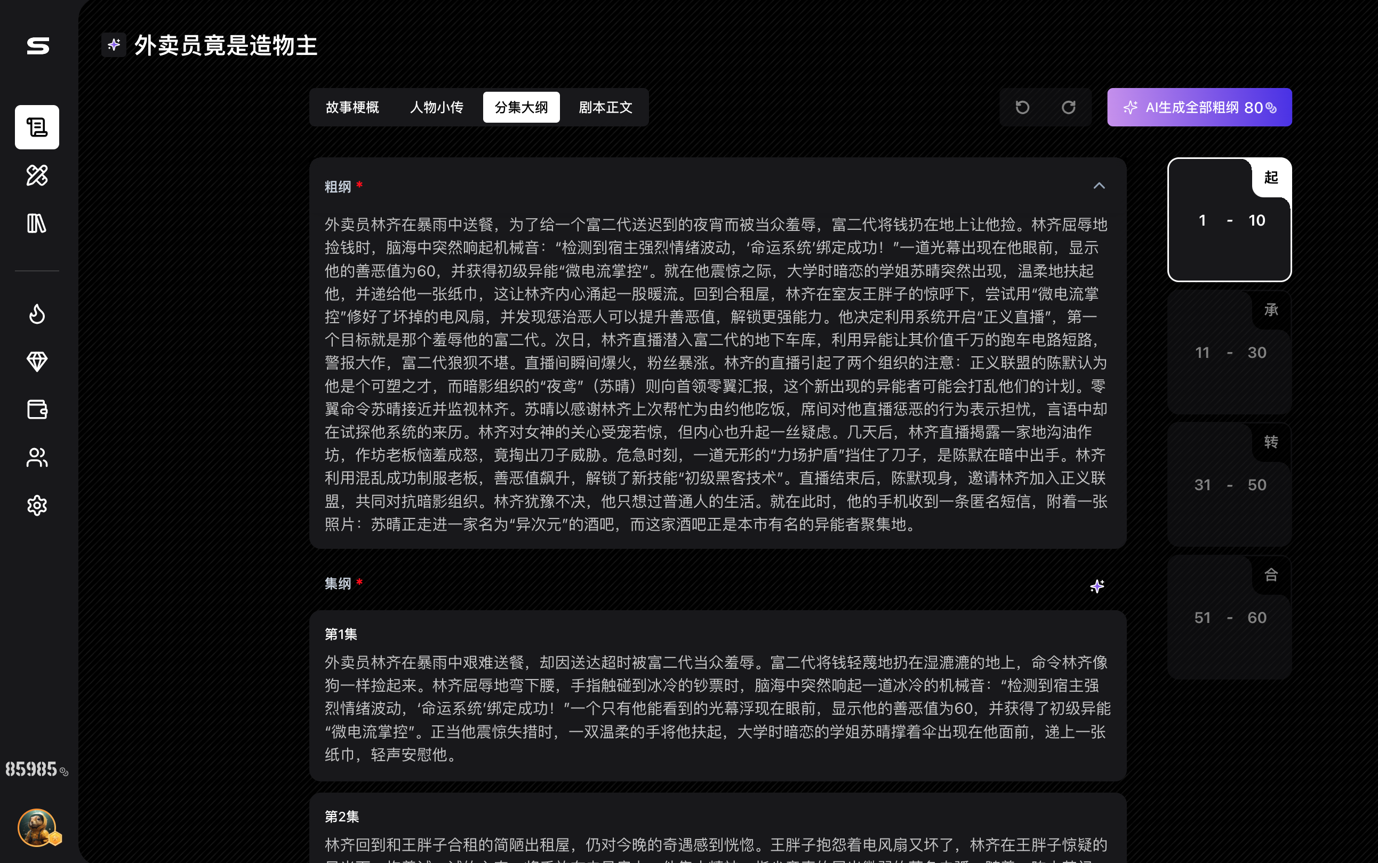Switch to the 剧本正文 tab
1378x863 pixels.
(x=605, y=107)
